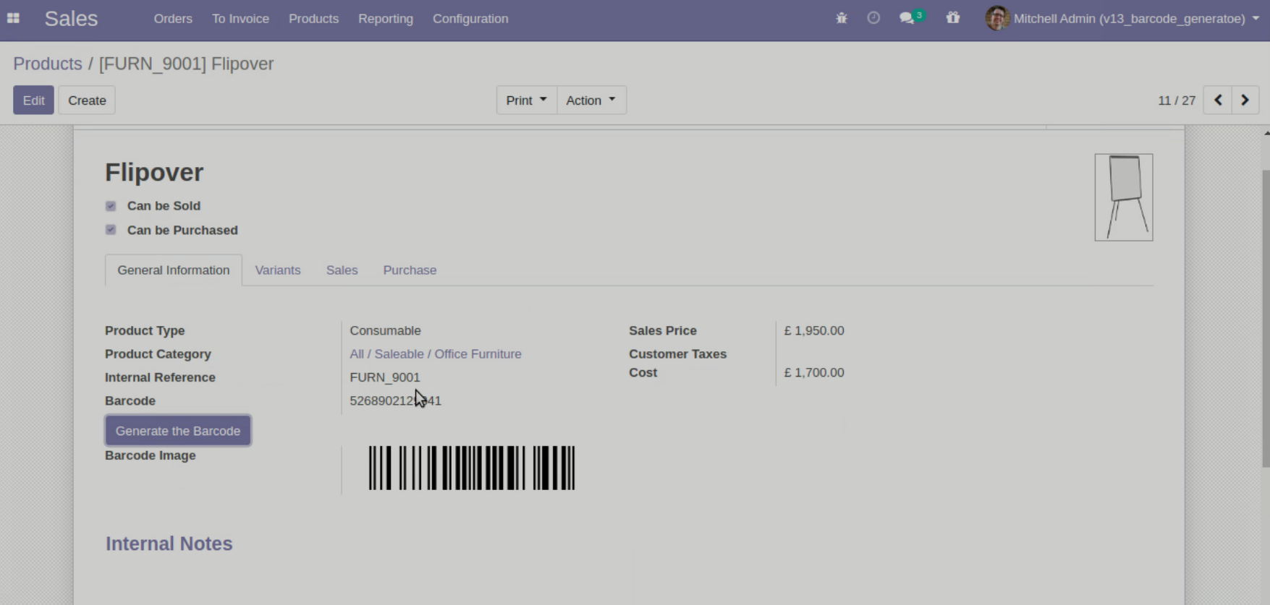
Task: Click the [FURN_9001] Flipover breadcrumb text
Action: pos(186,64)
